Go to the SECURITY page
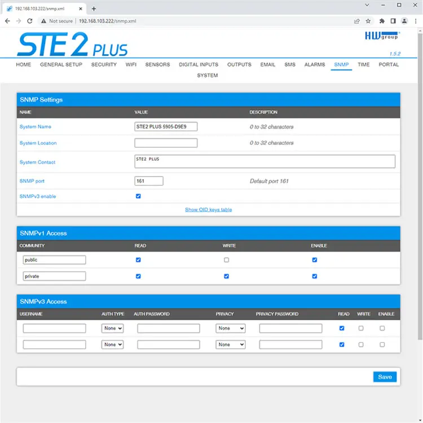423x423 pixels. coord(104,64)
